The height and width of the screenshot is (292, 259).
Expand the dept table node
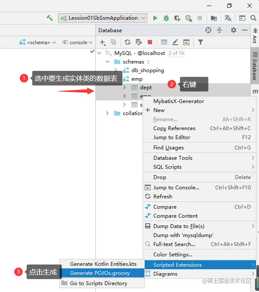pos(125,87)
